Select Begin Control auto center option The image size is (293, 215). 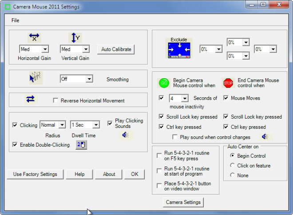point(232,155)
